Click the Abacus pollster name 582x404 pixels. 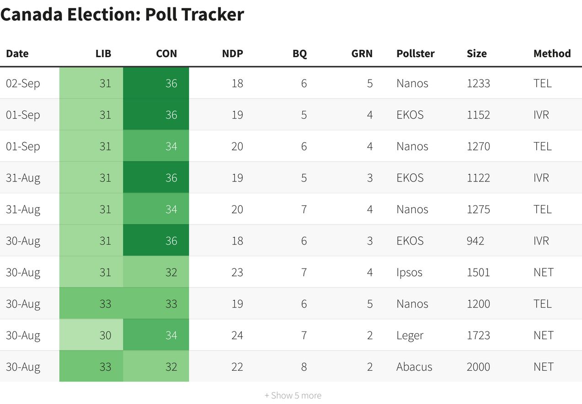[x=414, y=367]
